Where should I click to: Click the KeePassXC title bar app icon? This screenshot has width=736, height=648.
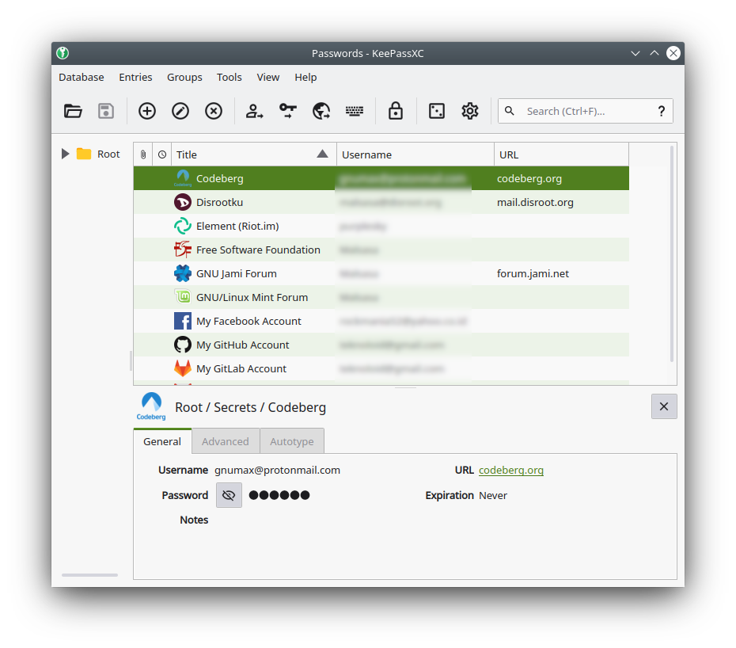point(63,53)
